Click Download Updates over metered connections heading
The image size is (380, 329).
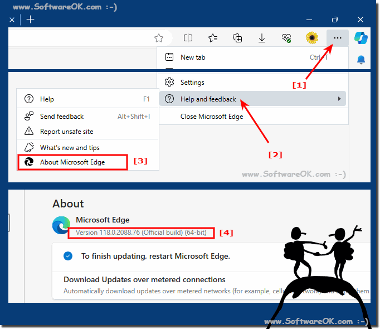[144, 279]
